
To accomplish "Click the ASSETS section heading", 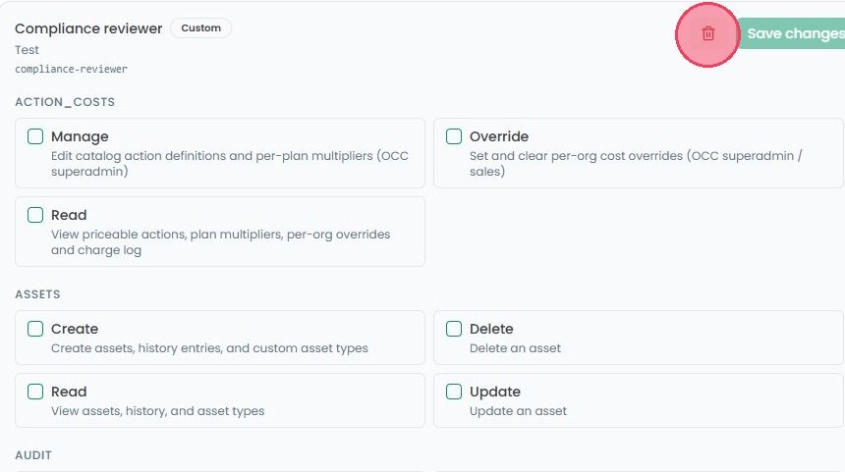I will pos(37,294).
